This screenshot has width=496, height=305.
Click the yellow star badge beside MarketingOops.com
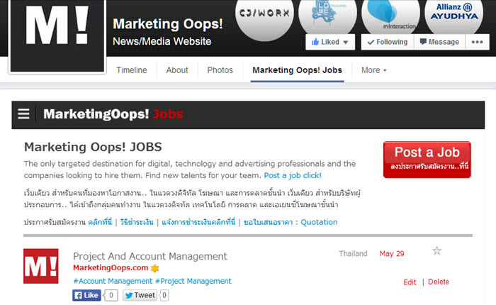[x=154, y=268]
